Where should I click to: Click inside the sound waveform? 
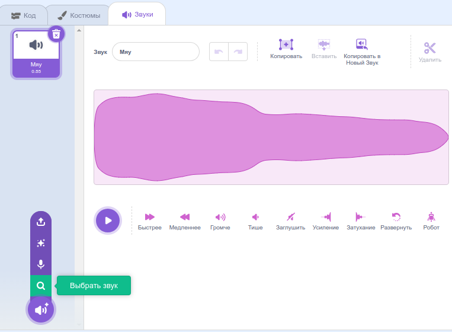(x=271, y=137)
